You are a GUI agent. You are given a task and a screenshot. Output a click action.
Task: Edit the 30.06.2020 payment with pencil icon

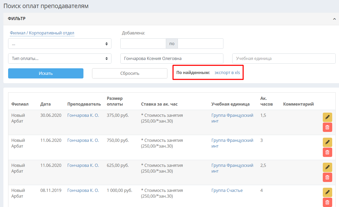coord(327,117)
